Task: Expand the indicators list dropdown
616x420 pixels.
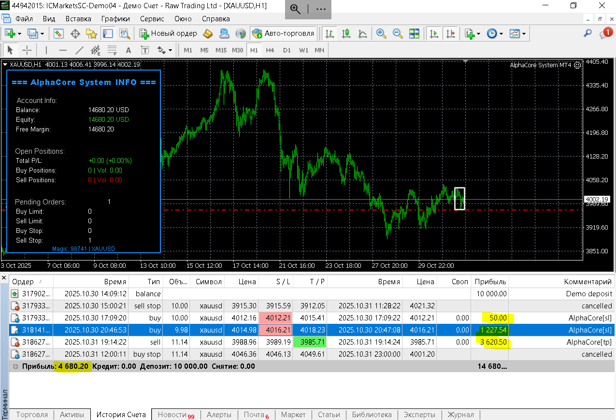Action: [x=478, y=34]
